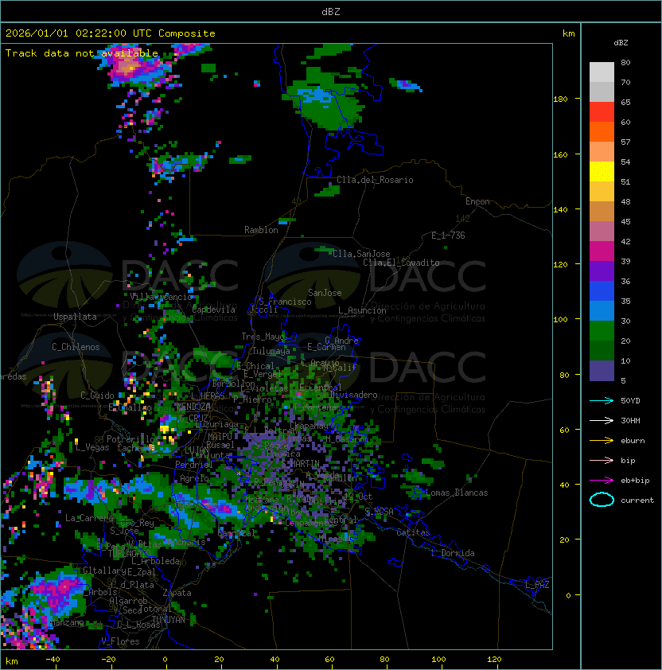Select the red 60-65 dBZ color swatch
Viewport: 662px width, 670px height.
click(602, 112)
